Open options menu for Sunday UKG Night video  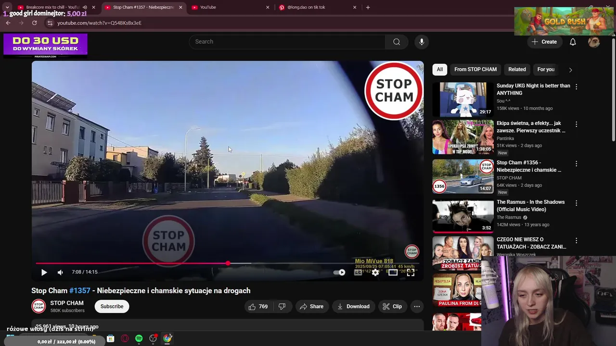[x=576, y=87]
